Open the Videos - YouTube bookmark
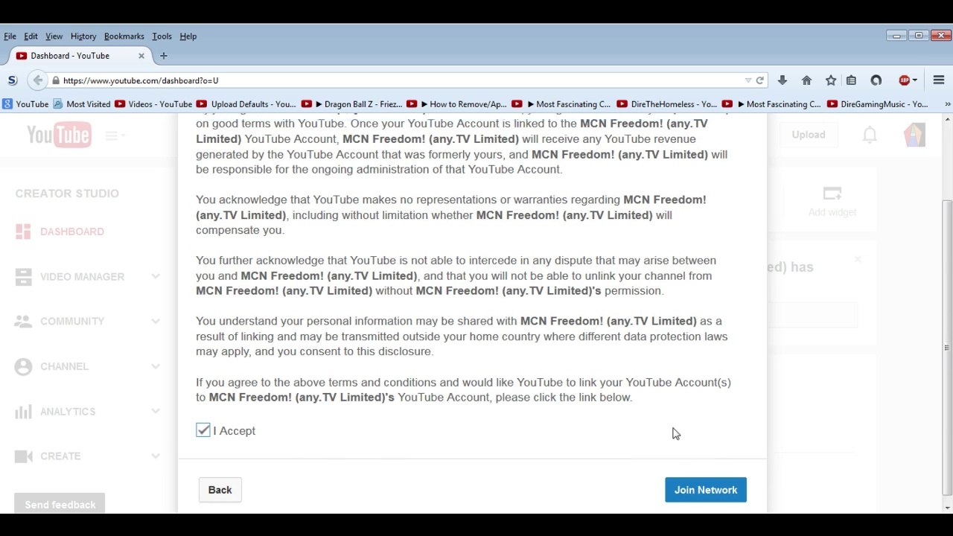This screenshot has width=953, height=536. (153, 104)
